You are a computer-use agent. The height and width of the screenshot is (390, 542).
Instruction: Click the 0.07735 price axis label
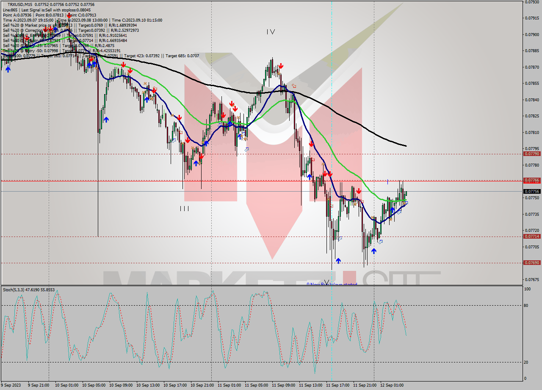coord(532,214)
